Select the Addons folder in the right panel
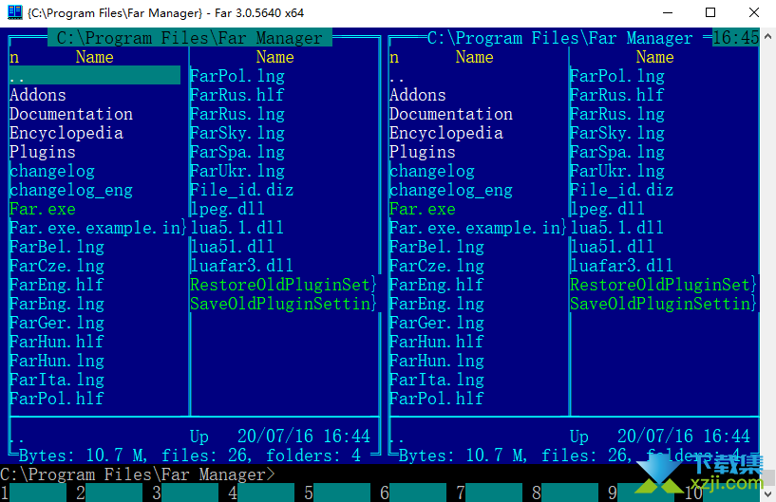Viewport: 776px width, 502px height. 418,95
